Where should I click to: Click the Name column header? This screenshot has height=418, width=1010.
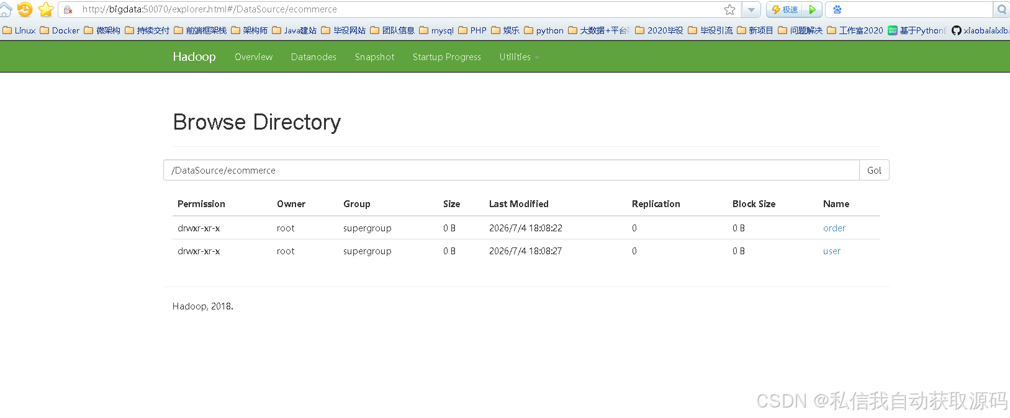pos(836,204)
